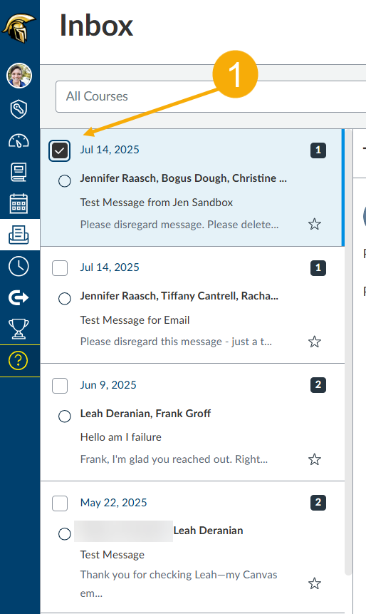Open the Inbox item in global navigation

(19, 235)
